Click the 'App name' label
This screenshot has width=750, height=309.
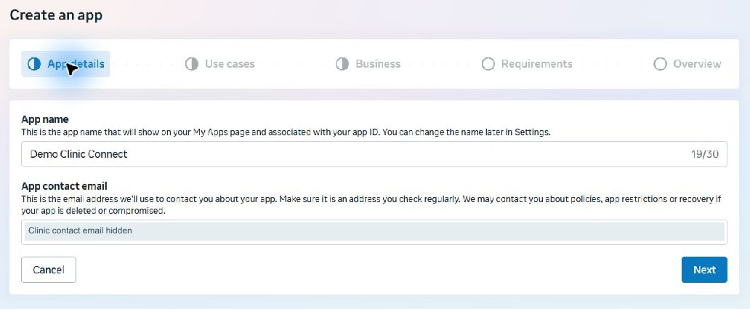(x=45, y=119)
